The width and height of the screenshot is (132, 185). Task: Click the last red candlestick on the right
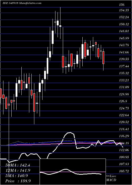tap(103, 58)
